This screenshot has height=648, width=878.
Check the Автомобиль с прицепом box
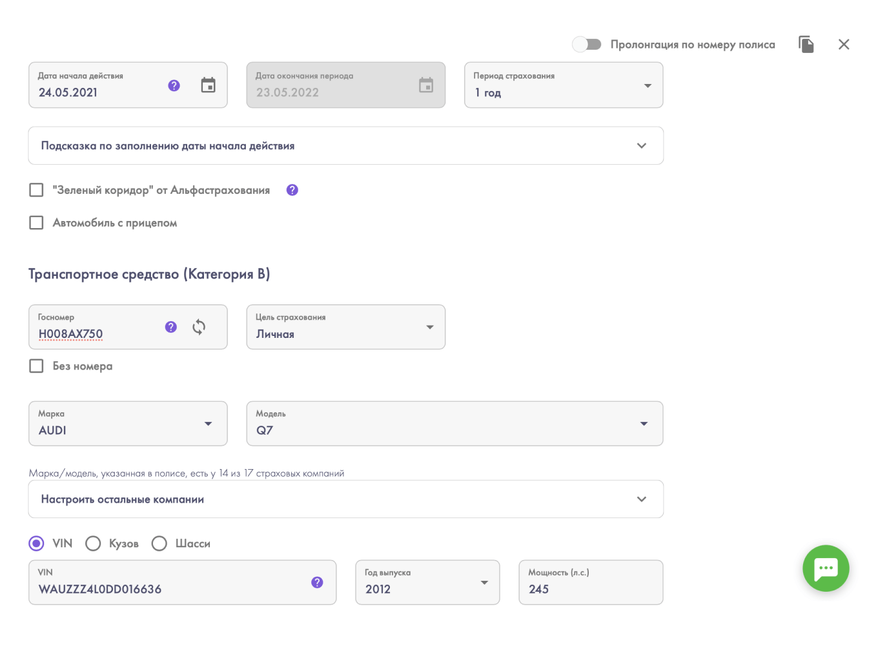point(37,223)
